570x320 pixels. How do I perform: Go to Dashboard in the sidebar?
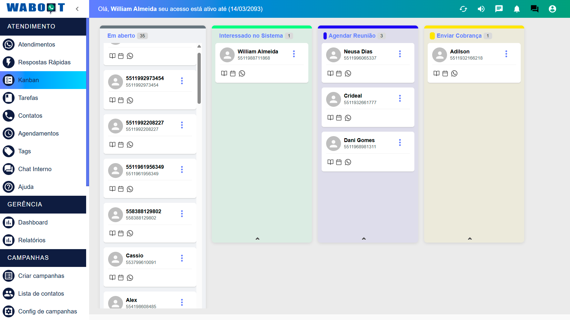33,222
